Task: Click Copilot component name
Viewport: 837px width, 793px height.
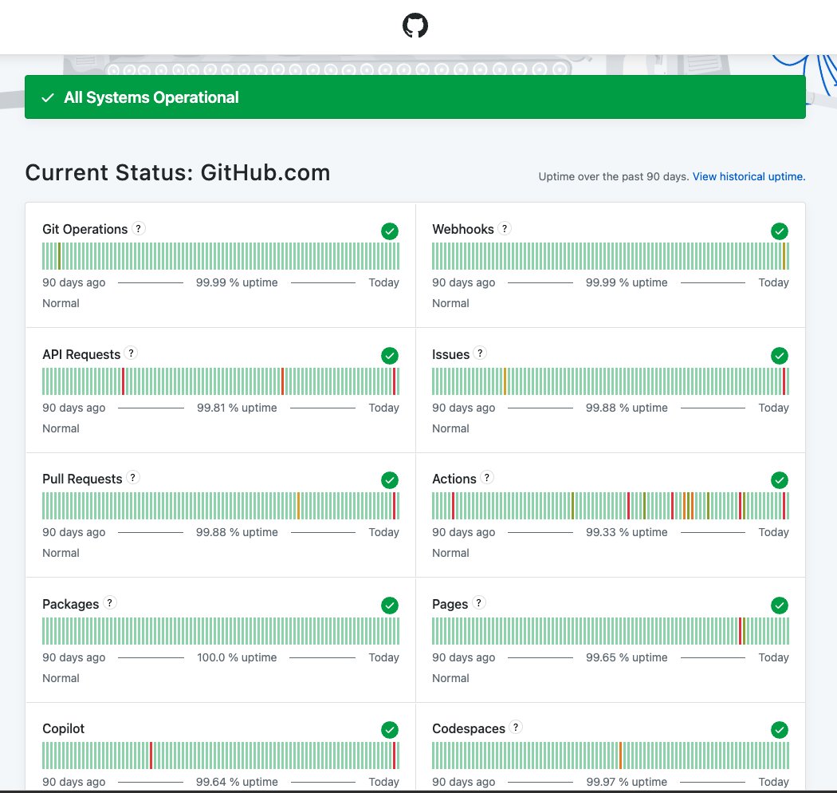Action: [63, 728]
